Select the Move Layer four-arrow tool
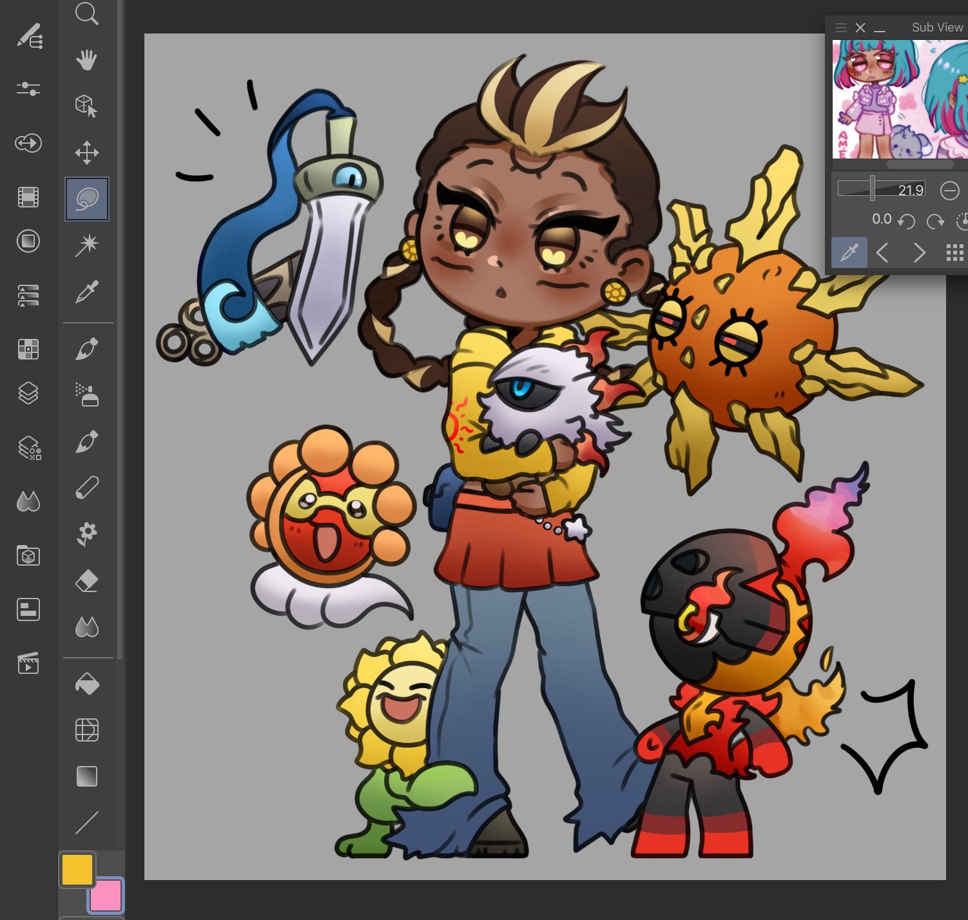 point(87,153)
